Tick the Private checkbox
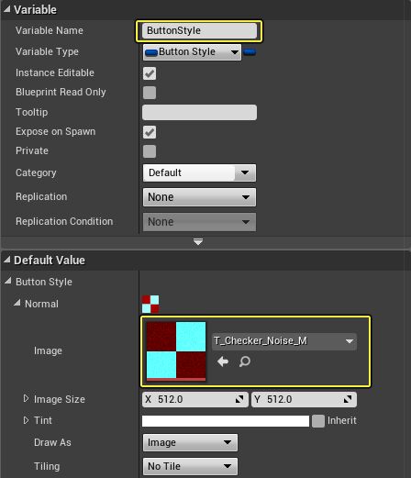This screenshot has width=411, height=478. click(x=150, y=151)
